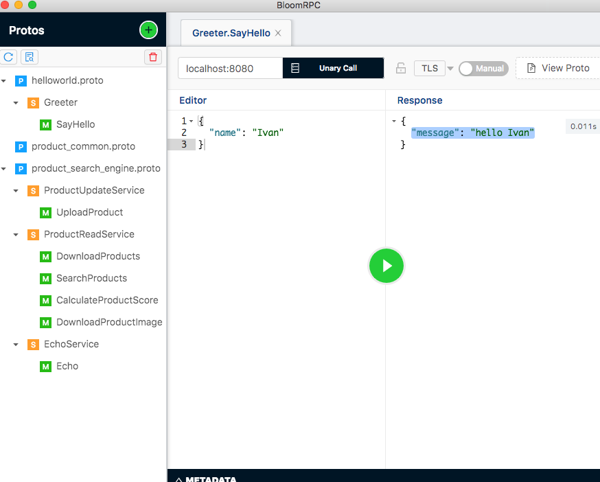600x482 pixels.
Task: Click the green M icon of Echo
Action: [45, 367]
